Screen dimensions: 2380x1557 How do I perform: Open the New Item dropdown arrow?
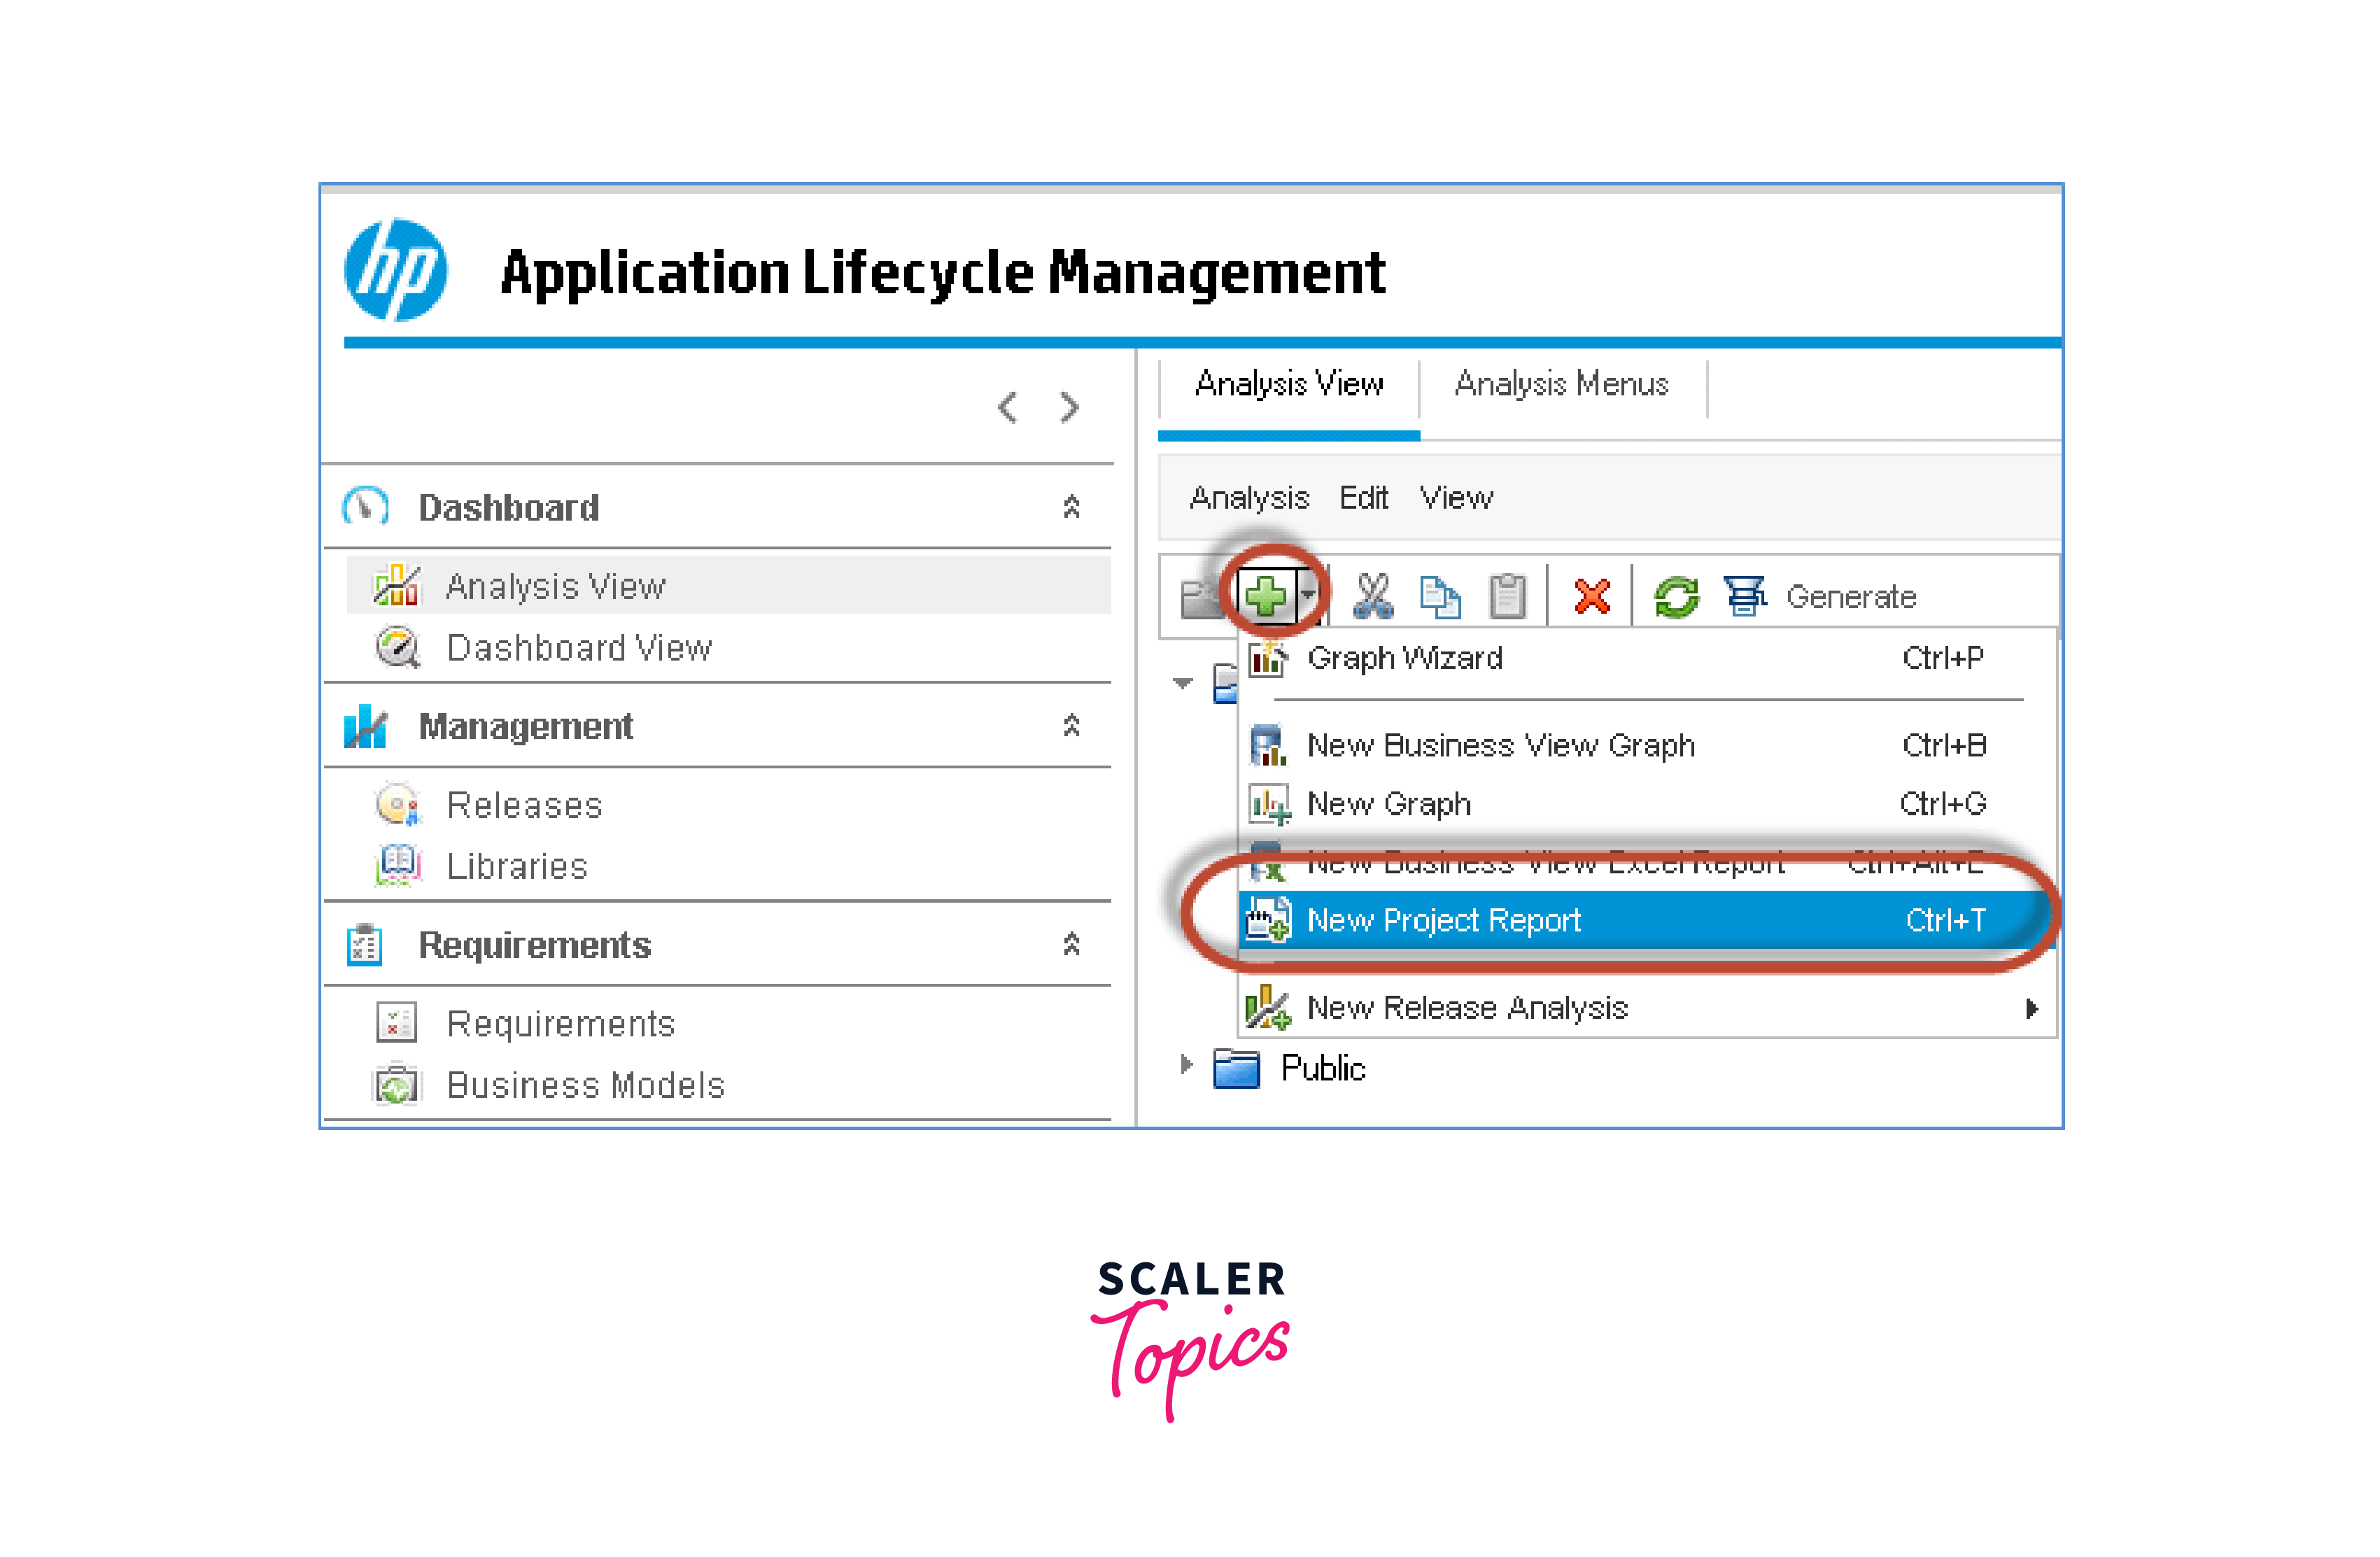click(1308, 594)
